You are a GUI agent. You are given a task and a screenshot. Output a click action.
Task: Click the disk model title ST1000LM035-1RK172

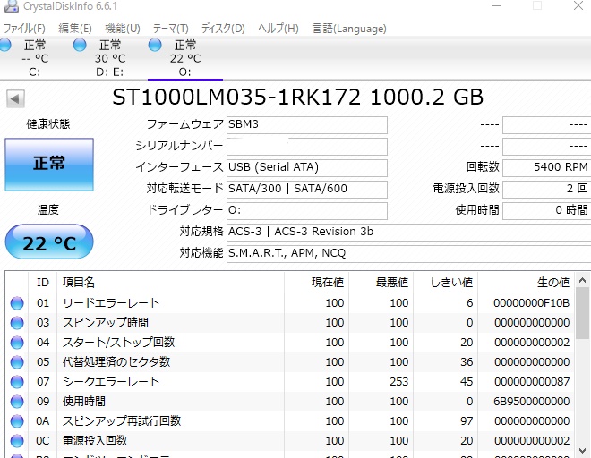click(x=236, y=98)
